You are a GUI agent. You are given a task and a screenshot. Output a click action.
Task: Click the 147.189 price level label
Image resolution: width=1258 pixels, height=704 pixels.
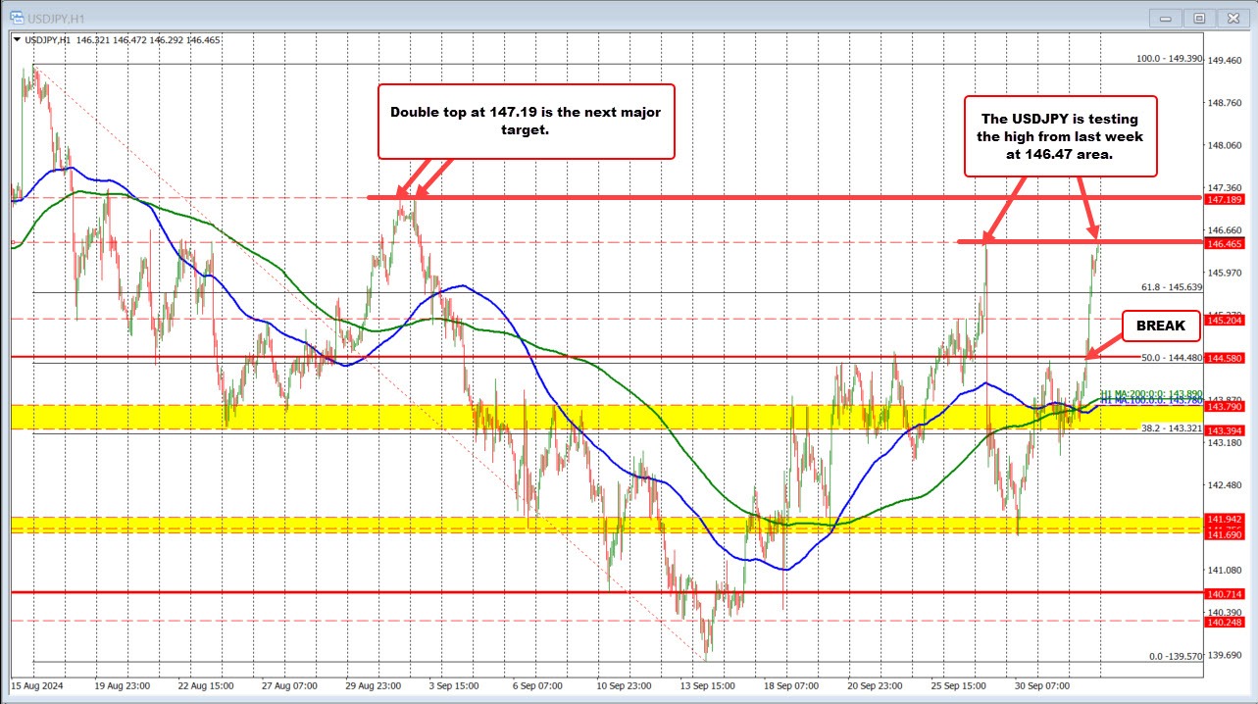(x=1224, y=199)
